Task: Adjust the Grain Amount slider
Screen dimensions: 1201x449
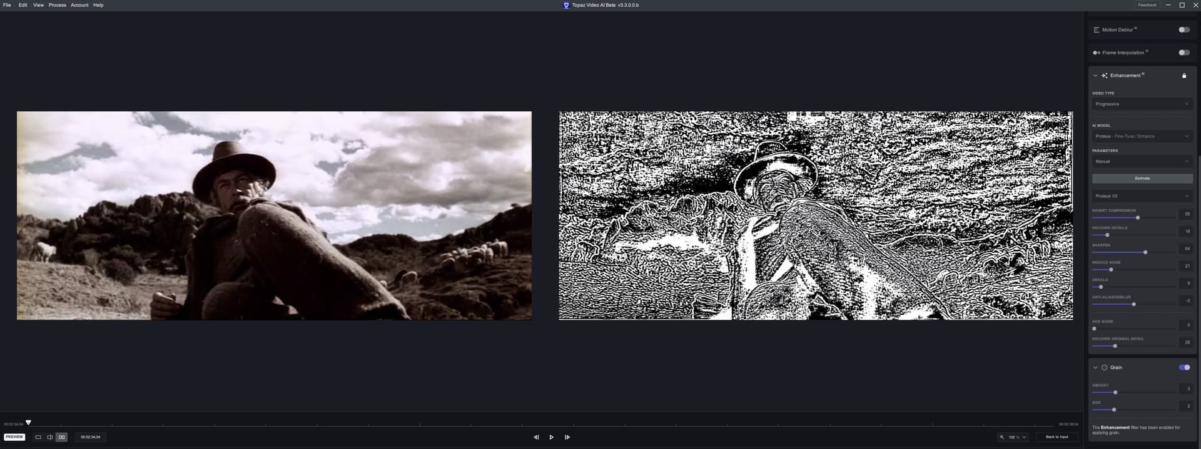Action: coord(1115,392)
